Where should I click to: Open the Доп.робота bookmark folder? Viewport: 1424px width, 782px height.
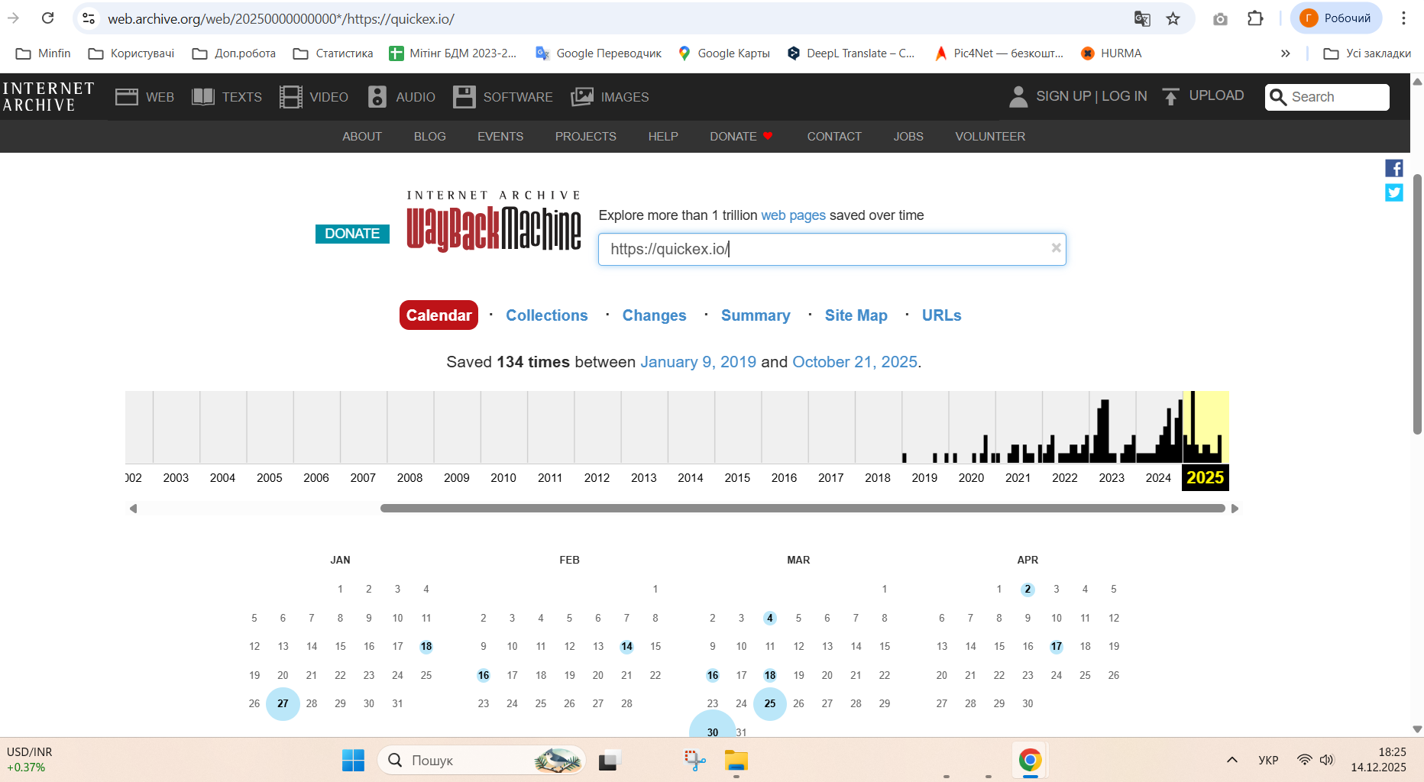click(x=234, y=53)
